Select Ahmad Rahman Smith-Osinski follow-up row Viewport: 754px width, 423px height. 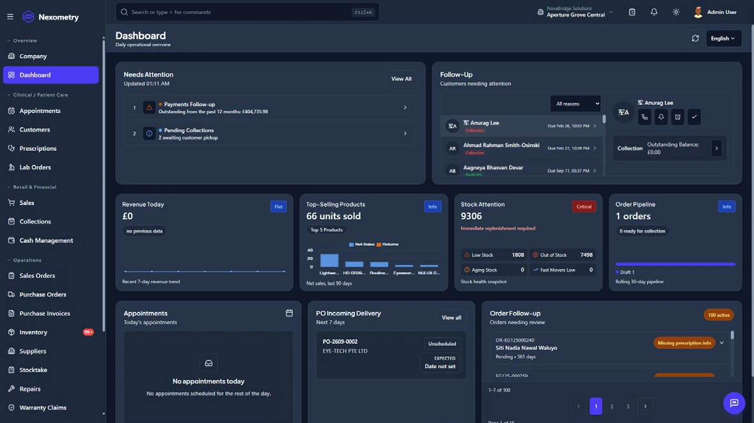click(521, 148)
